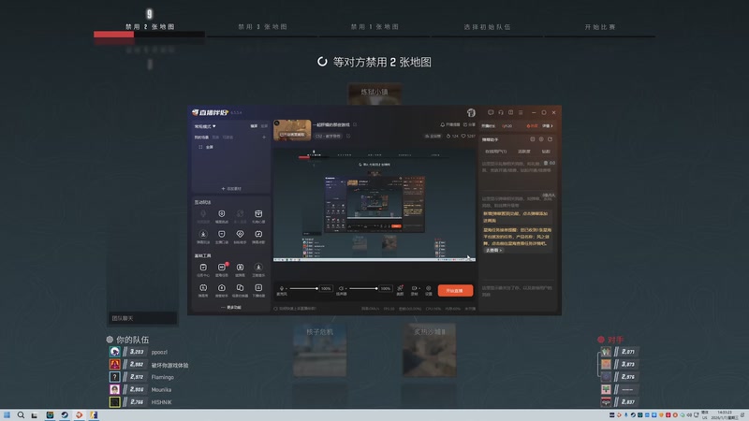The height and width of the screenshot is (421, 749).
Task: Select the 炼狱小镇 map card in game
Action: 374,94
